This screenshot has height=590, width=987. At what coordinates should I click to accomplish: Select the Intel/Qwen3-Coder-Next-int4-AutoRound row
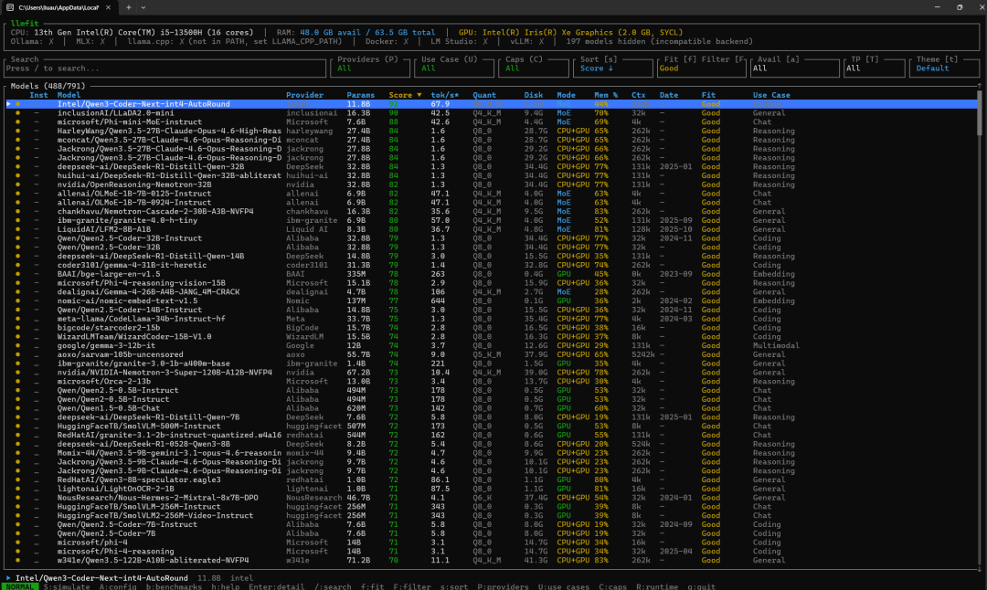pyautogui.click(x=491, y=104)
